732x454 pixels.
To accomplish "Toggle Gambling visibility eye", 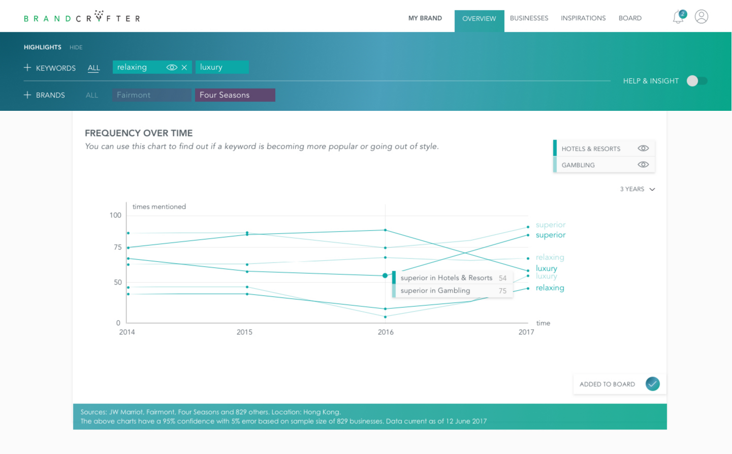I will (x=643, y=165).
